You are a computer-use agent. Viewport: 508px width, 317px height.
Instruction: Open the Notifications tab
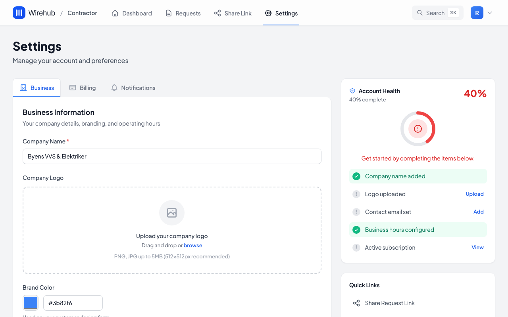tap(133, 88)
